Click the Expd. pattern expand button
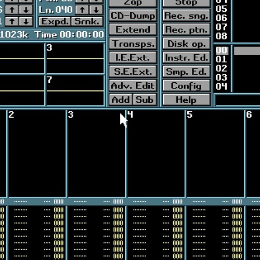The width and height of the screenshot is (260, 260). 55,21
